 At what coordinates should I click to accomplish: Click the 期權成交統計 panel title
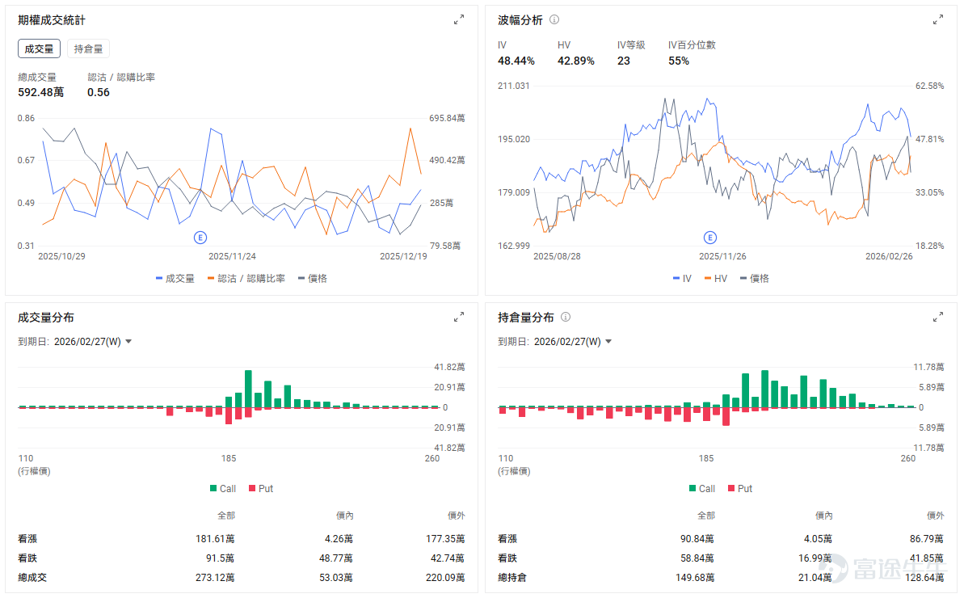(52, 20)
